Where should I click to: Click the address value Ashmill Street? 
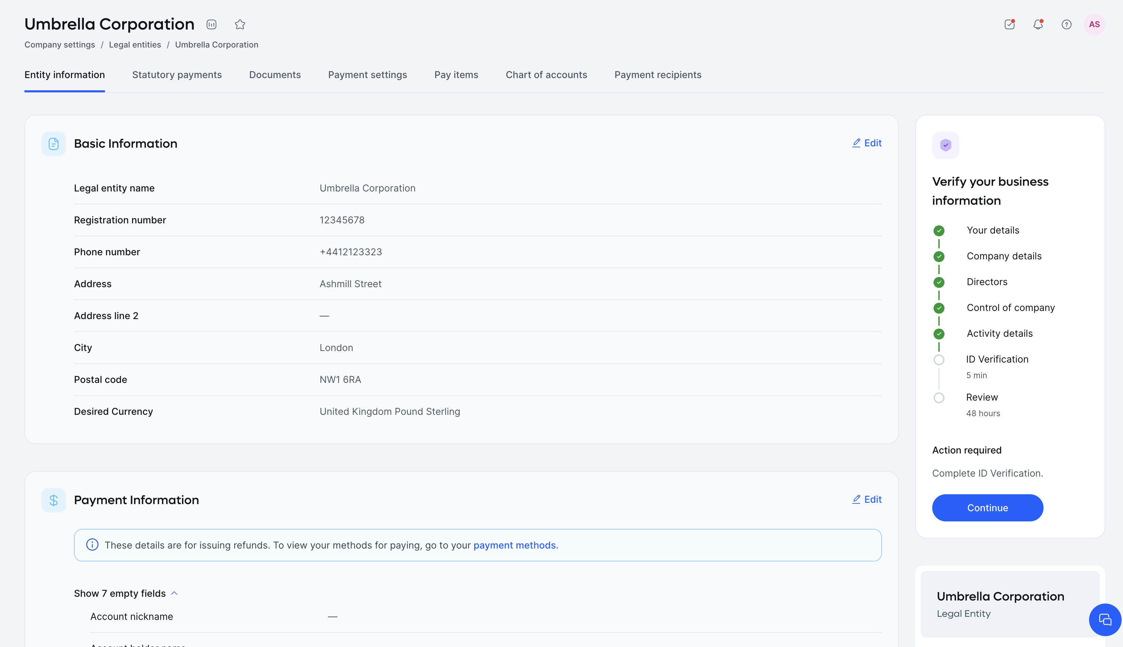pyautogui.click(x=350, y=284)
